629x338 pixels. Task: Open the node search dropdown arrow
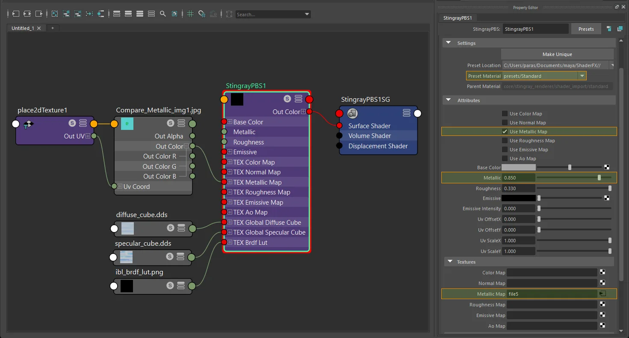click(x=307, y=14)
